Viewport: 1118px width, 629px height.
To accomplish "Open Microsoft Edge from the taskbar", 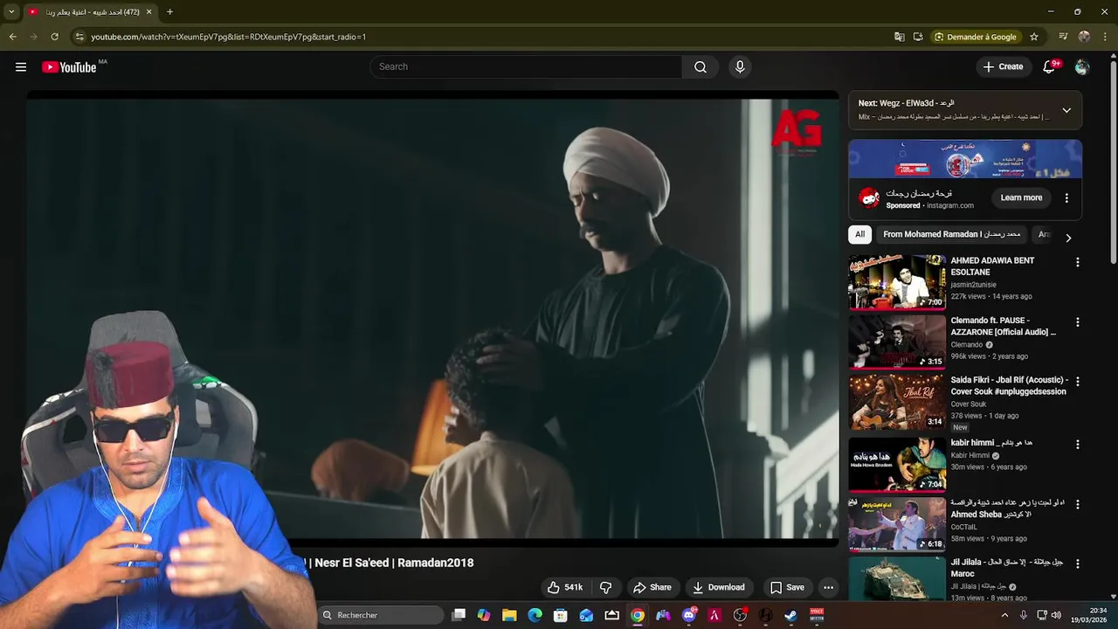I will 535,615.
